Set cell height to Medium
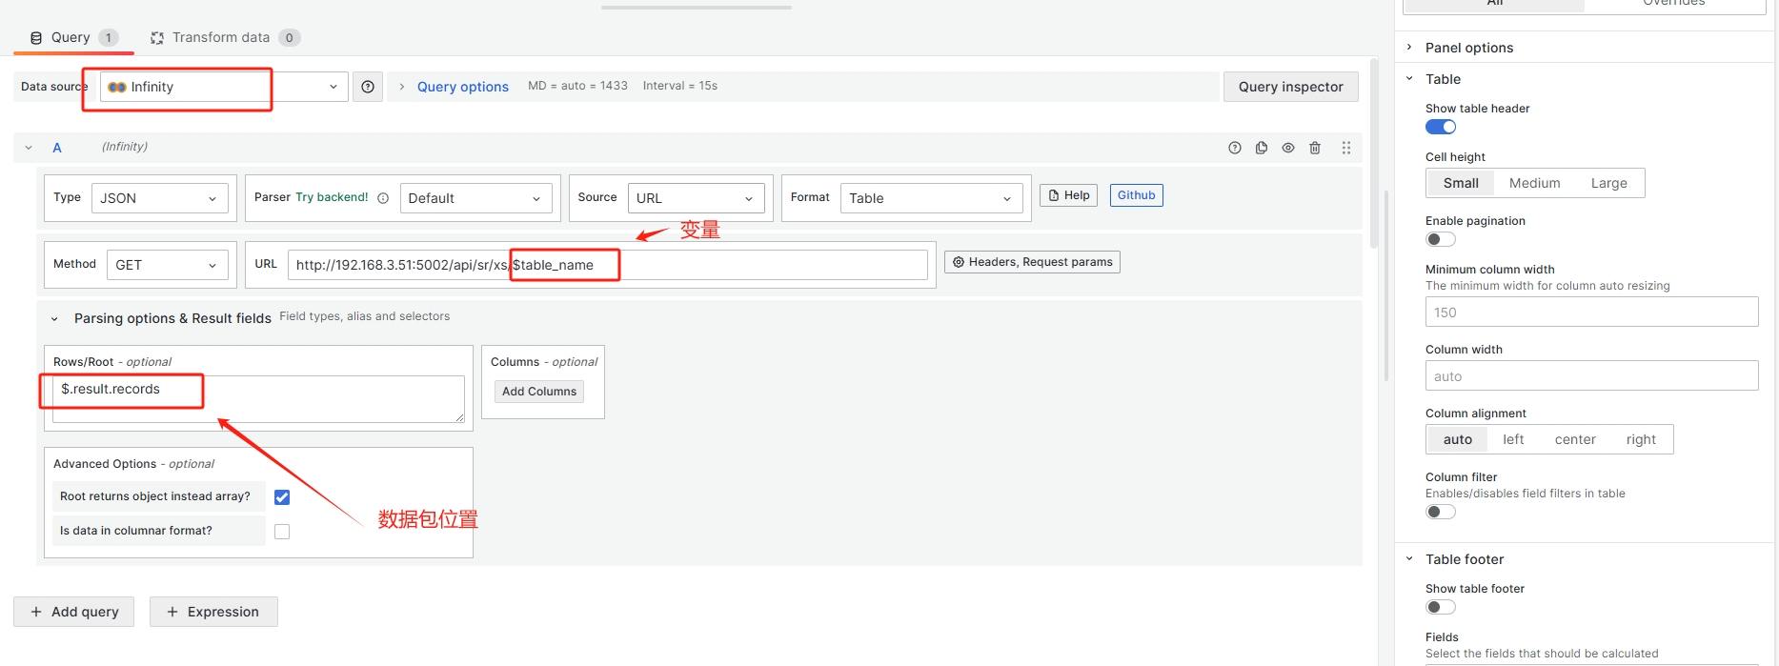The image size is (1779, 666). [1534, 183]
